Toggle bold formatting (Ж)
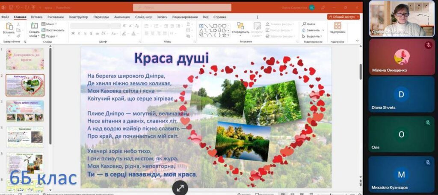 (x=73, y=33)
